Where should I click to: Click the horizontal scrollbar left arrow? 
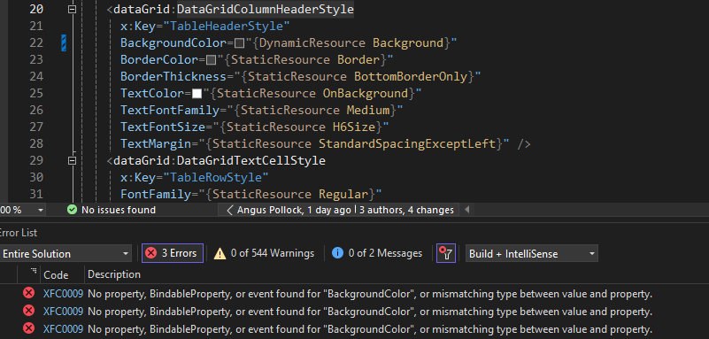tap(467, 210)
